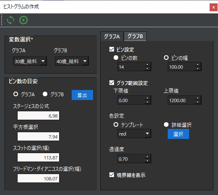This screenshot has height=195, width=218.
Task: Decrease ビンの数 value with down arrow
Action: point(147,69)
